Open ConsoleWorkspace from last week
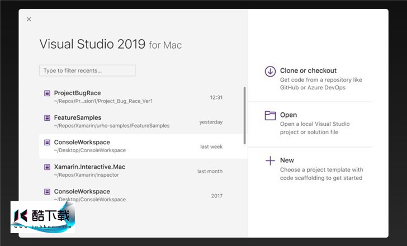 click(x=143, y=146)
